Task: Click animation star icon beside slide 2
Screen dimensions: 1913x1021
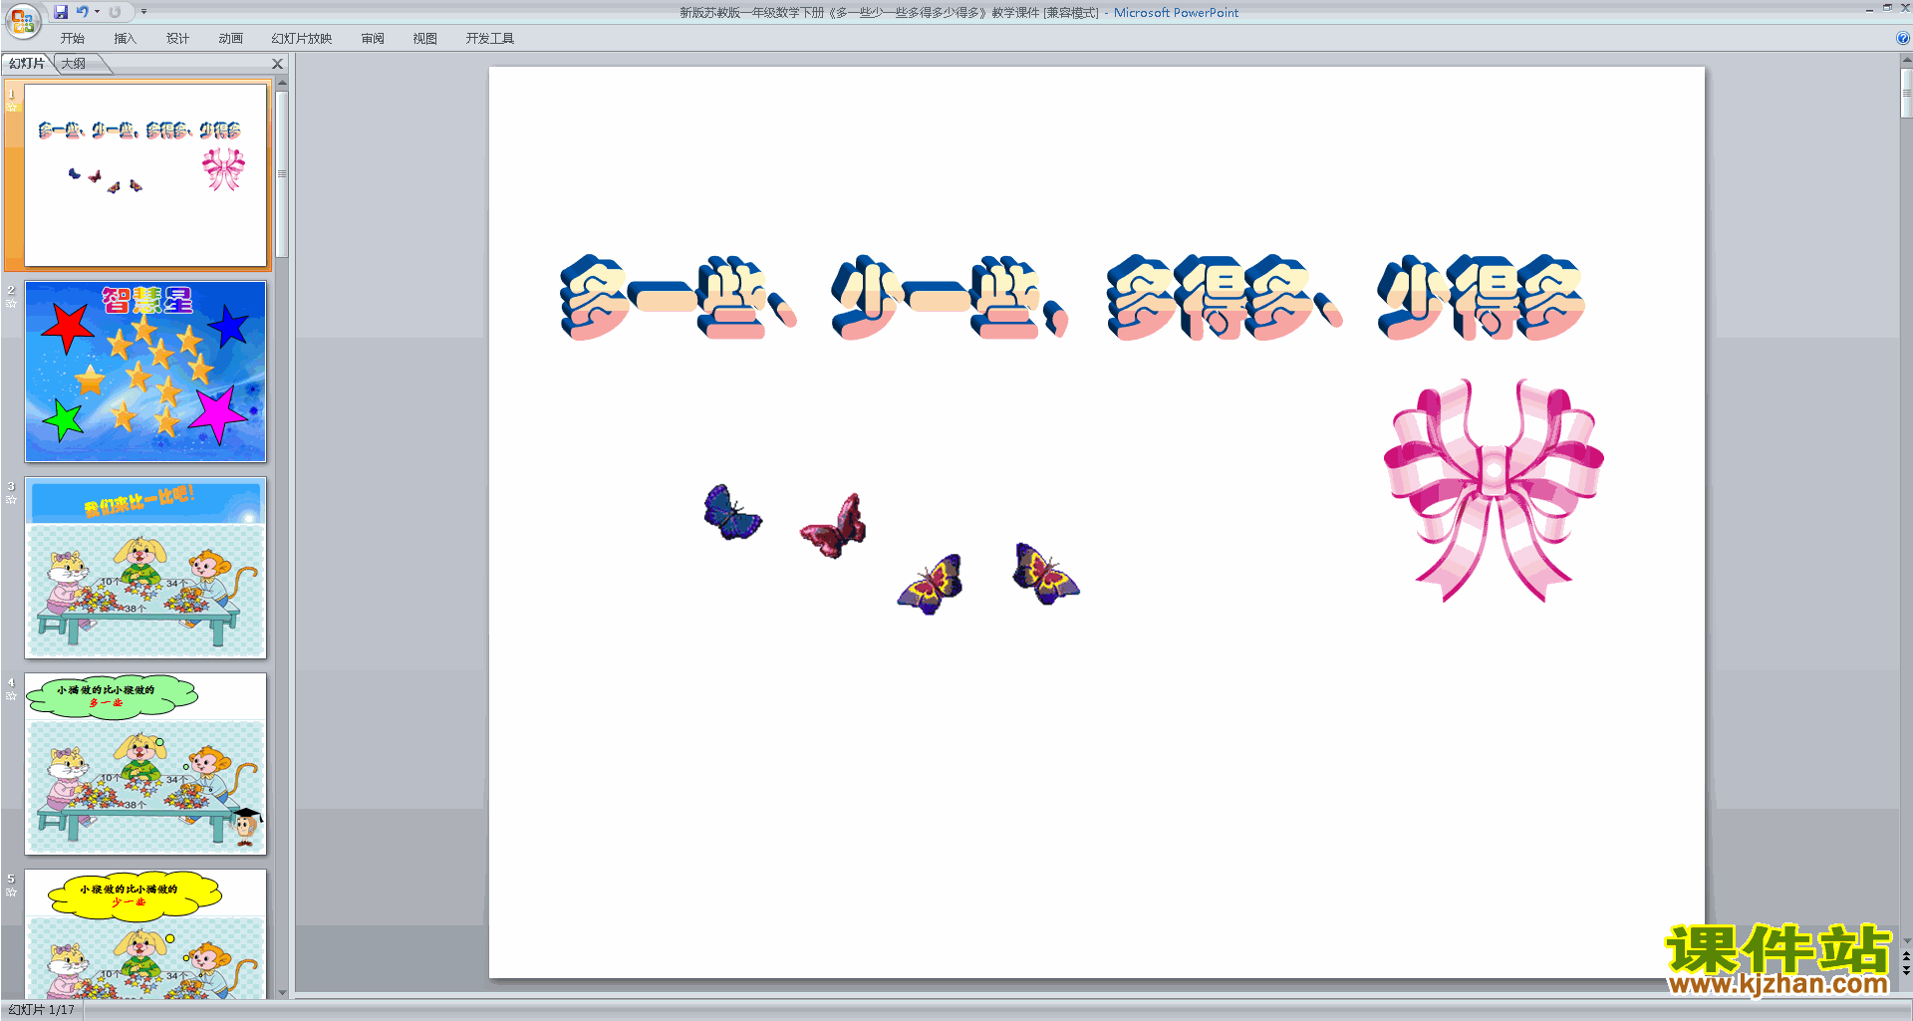Action: (x=12, y=303)
